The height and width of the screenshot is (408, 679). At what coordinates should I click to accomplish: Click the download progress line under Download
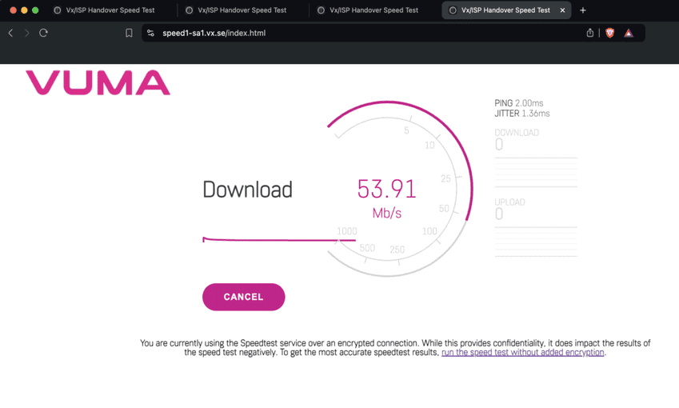(272, 239)
